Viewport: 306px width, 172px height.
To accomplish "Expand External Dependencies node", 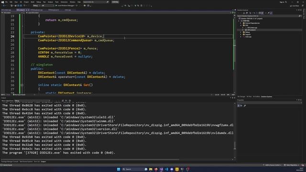I will [241, 23].
